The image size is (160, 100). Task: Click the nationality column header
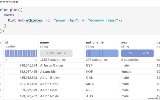pyautogui.click(x=95, y=42)
